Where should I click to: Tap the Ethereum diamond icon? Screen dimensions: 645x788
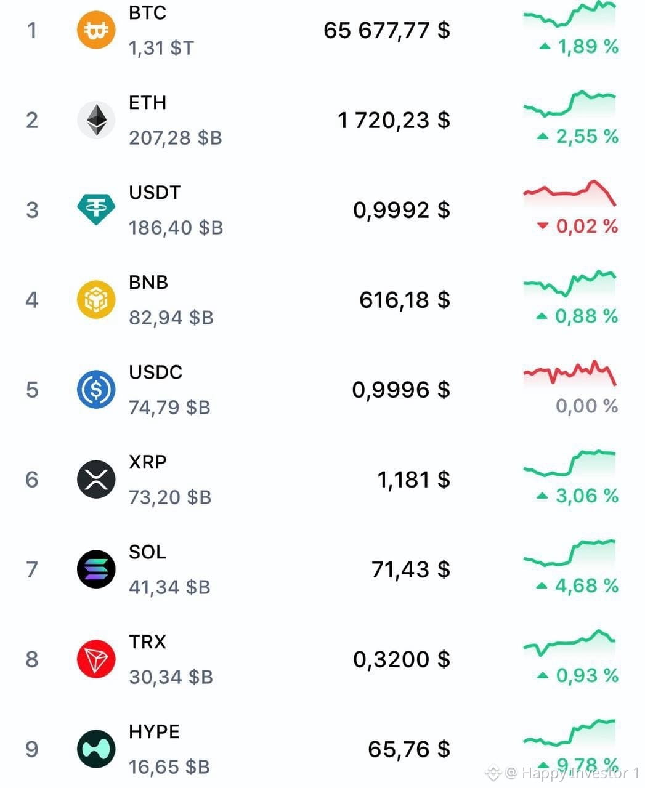96,120
